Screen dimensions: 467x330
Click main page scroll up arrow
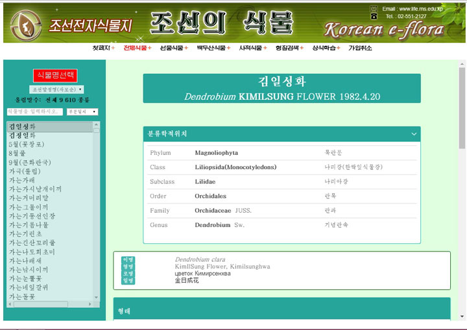click(462, 64)
